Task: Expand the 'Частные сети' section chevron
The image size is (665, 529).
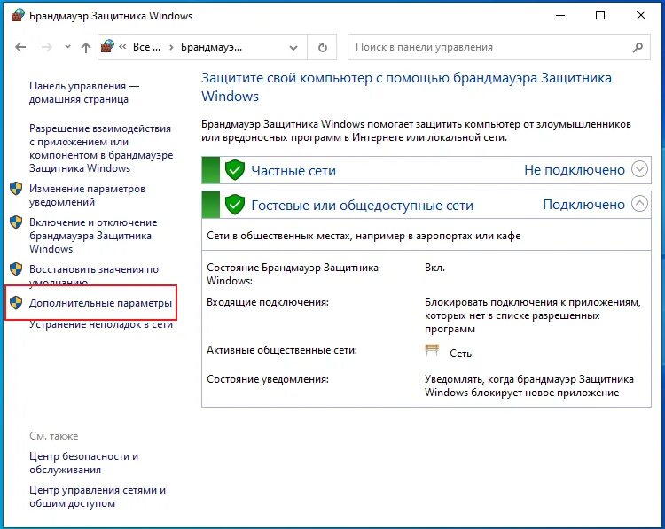Action: 639,168
